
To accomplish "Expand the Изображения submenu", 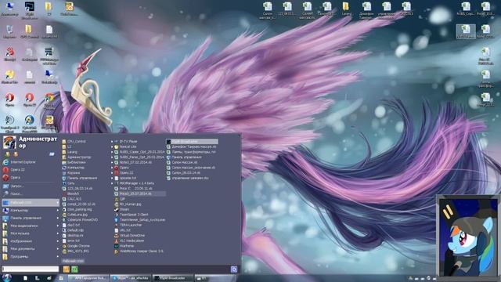I will point(31,241).
